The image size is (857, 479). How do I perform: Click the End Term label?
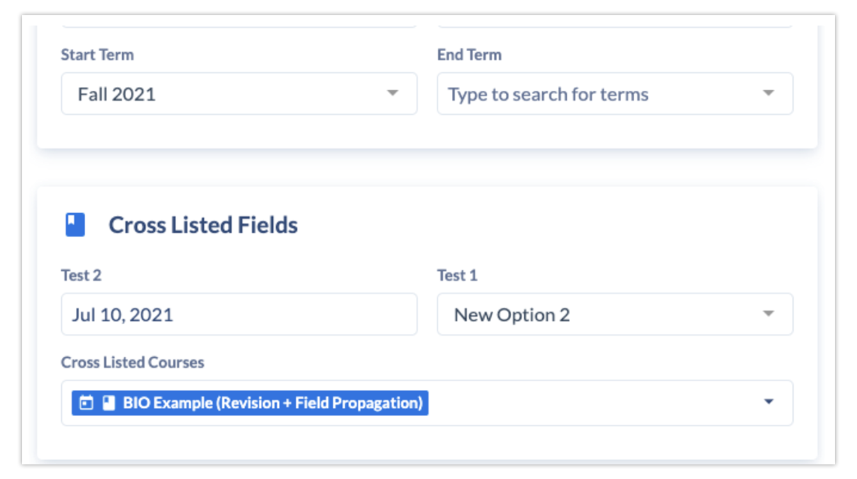(x=469, y=55)
